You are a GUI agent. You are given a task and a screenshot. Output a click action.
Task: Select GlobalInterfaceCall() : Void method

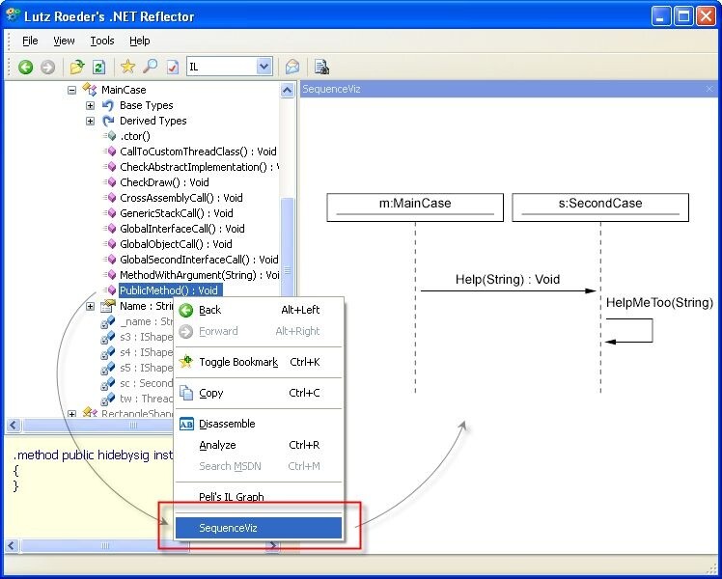181,229
